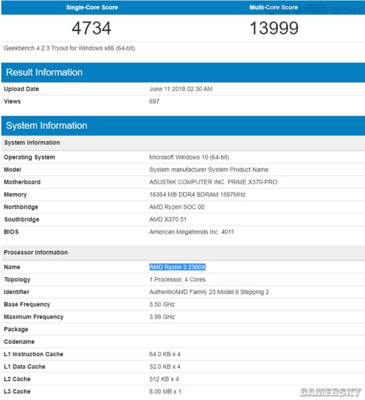The height and width of the screenshot is (400, 365).
Task: Click the Upload Date value June 11 2018
Action: [181, 89]
